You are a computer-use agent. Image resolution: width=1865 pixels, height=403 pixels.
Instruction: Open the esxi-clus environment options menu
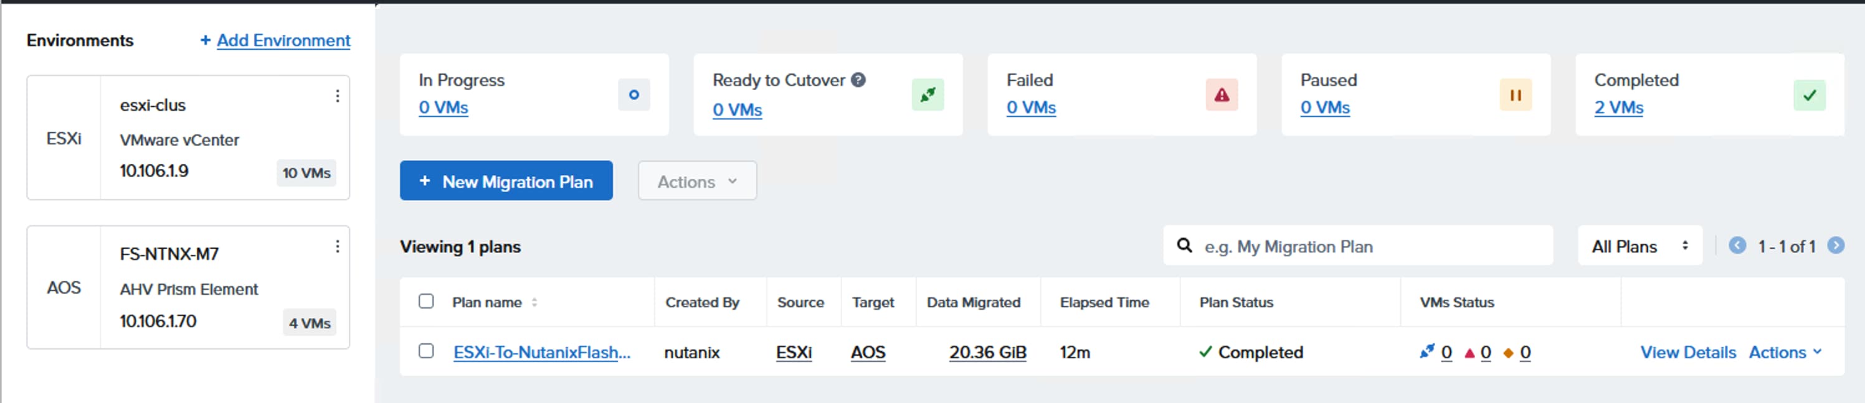point(338,96)
